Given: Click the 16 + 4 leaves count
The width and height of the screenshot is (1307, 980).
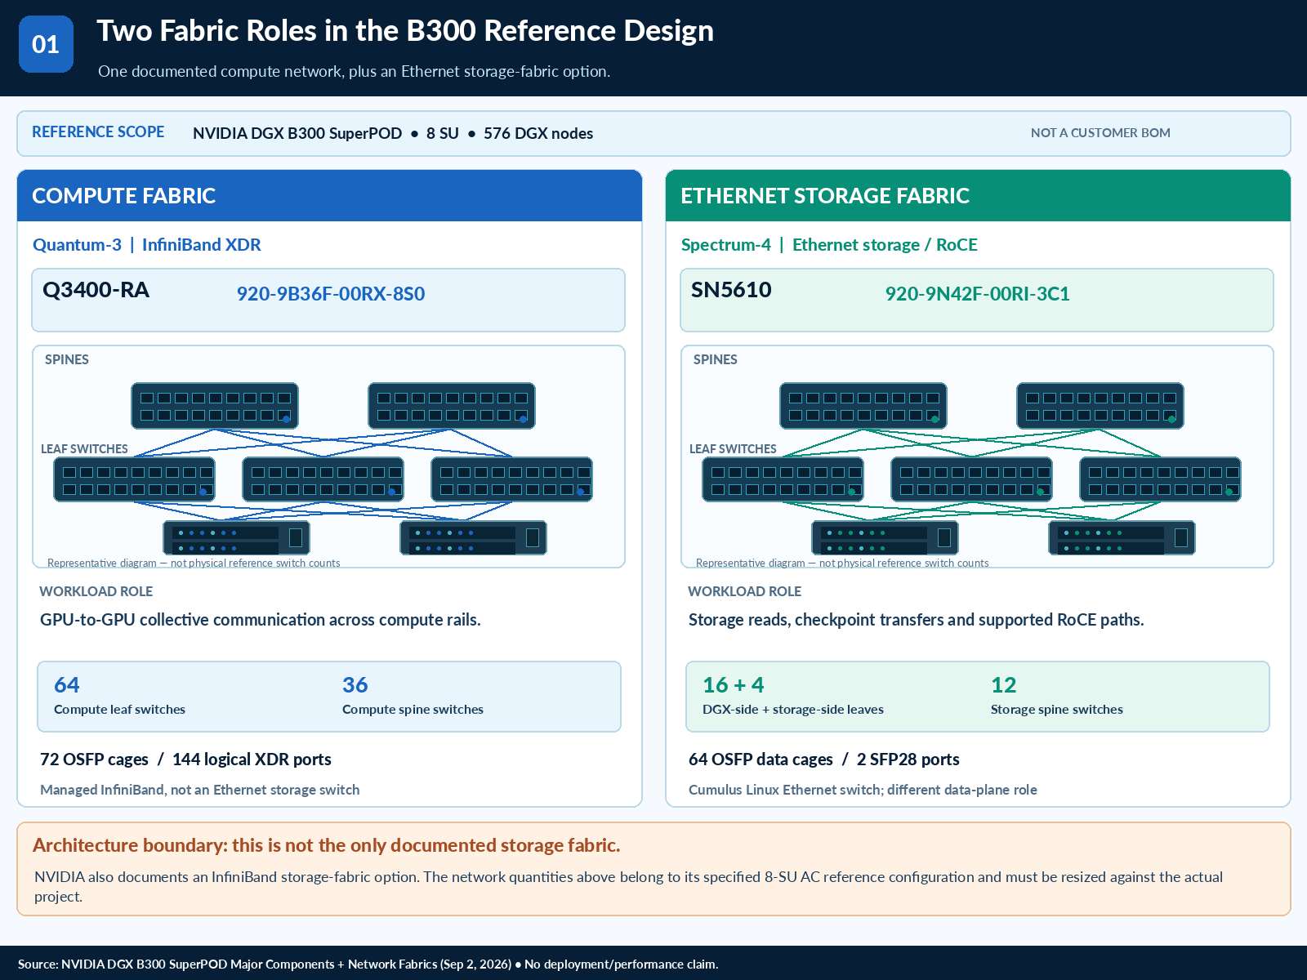Looking at the screenshot, I should pos(734,685).
